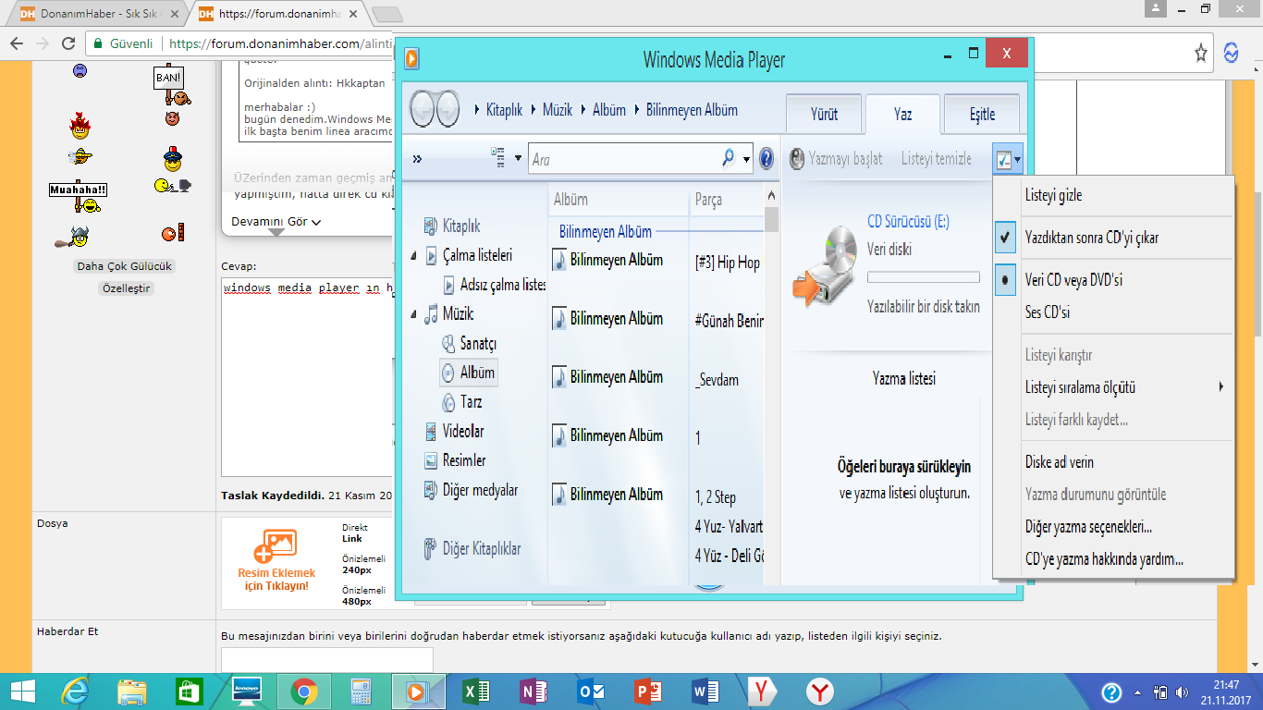This screenshot has height=710, width=1263.
Task: Click the disc capacity progress bar
Action: click(923, 277)
